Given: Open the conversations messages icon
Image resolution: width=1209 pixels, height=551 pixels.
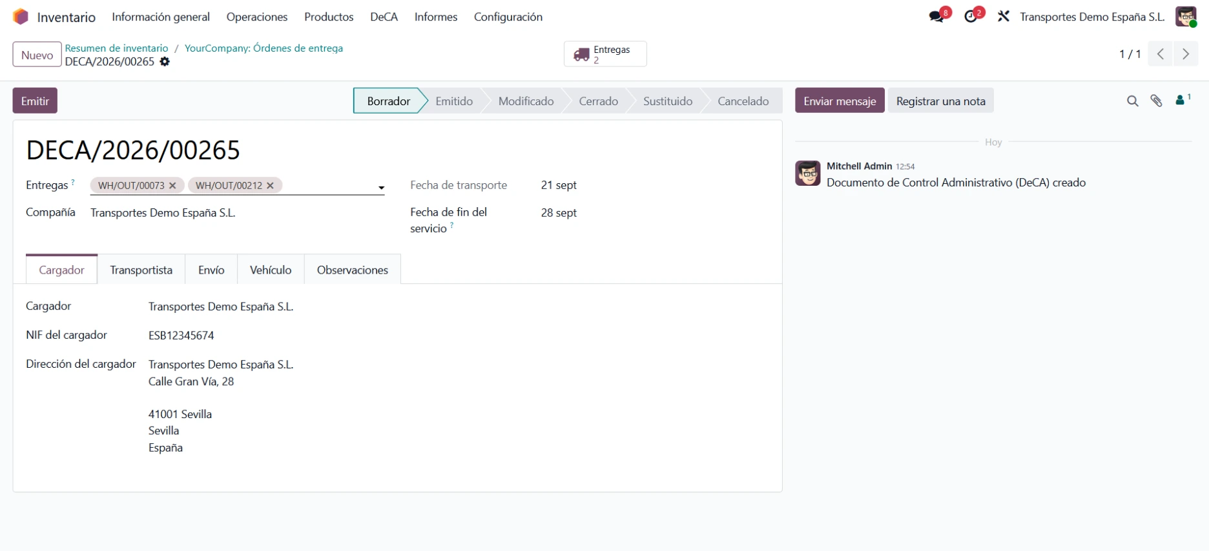Looking at the screenshot, I should coord(936,17).
